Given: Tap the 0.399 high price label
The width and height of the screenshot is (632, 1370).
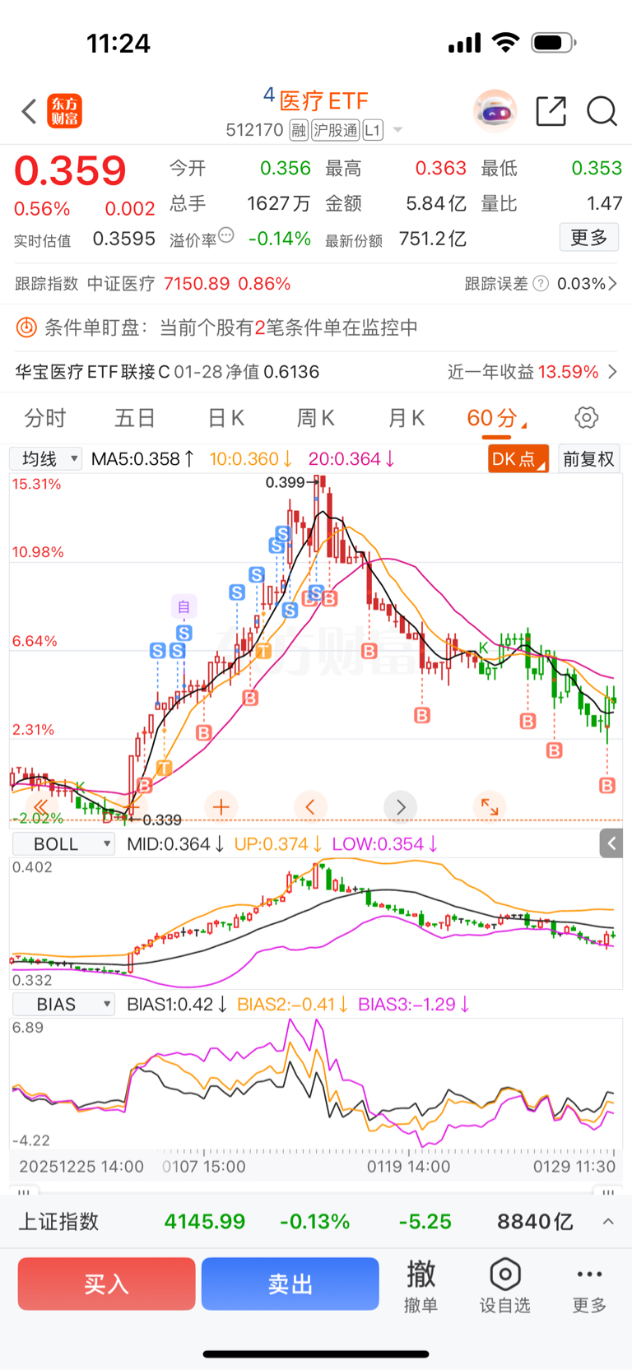Looking at the screenshot, I should pos(285,482).
